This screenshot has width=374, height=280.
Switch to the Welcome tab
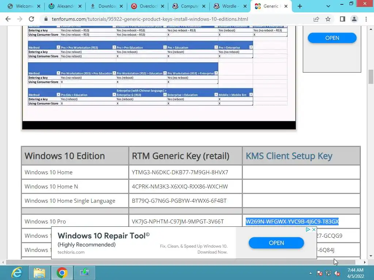[20, 6]
